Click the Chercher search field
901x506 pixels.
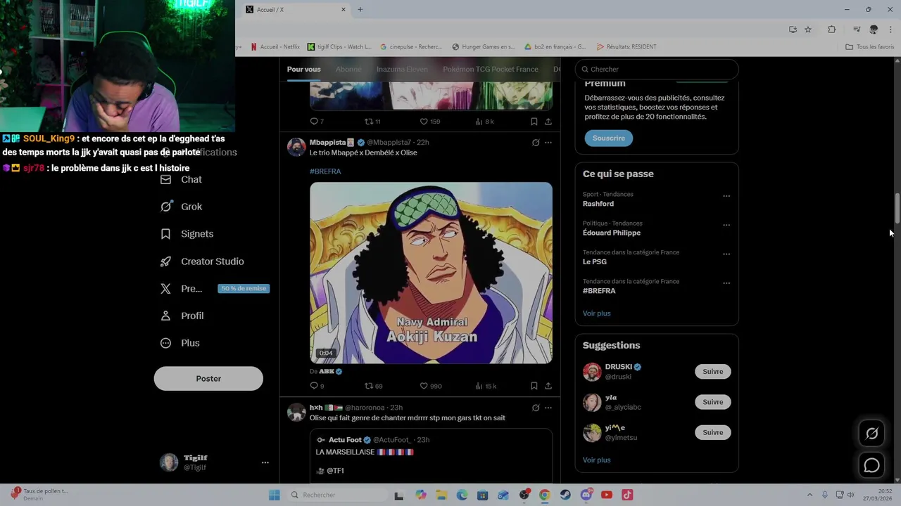657,69
